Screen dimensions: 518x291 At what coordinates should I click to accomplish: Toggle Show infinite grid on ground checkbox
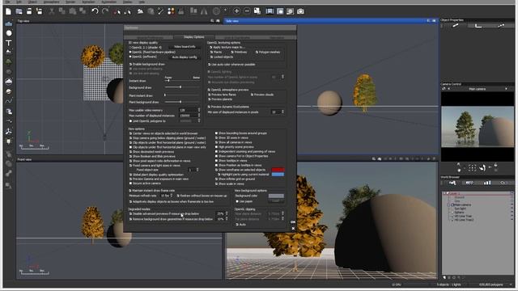tap(216, 179)
